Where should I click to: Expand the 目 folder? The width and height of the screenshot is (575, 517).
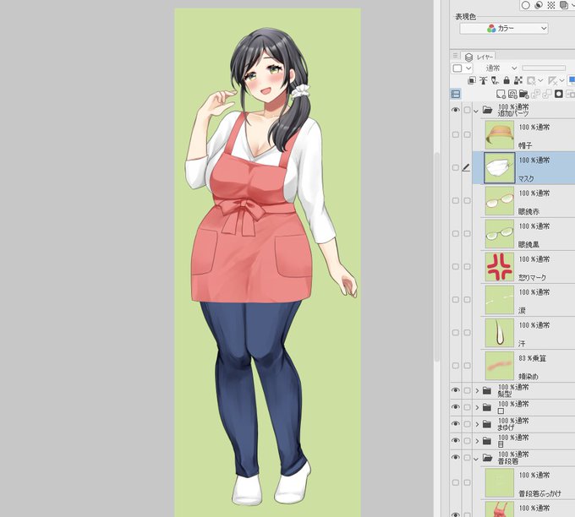[x=477, y=441]
